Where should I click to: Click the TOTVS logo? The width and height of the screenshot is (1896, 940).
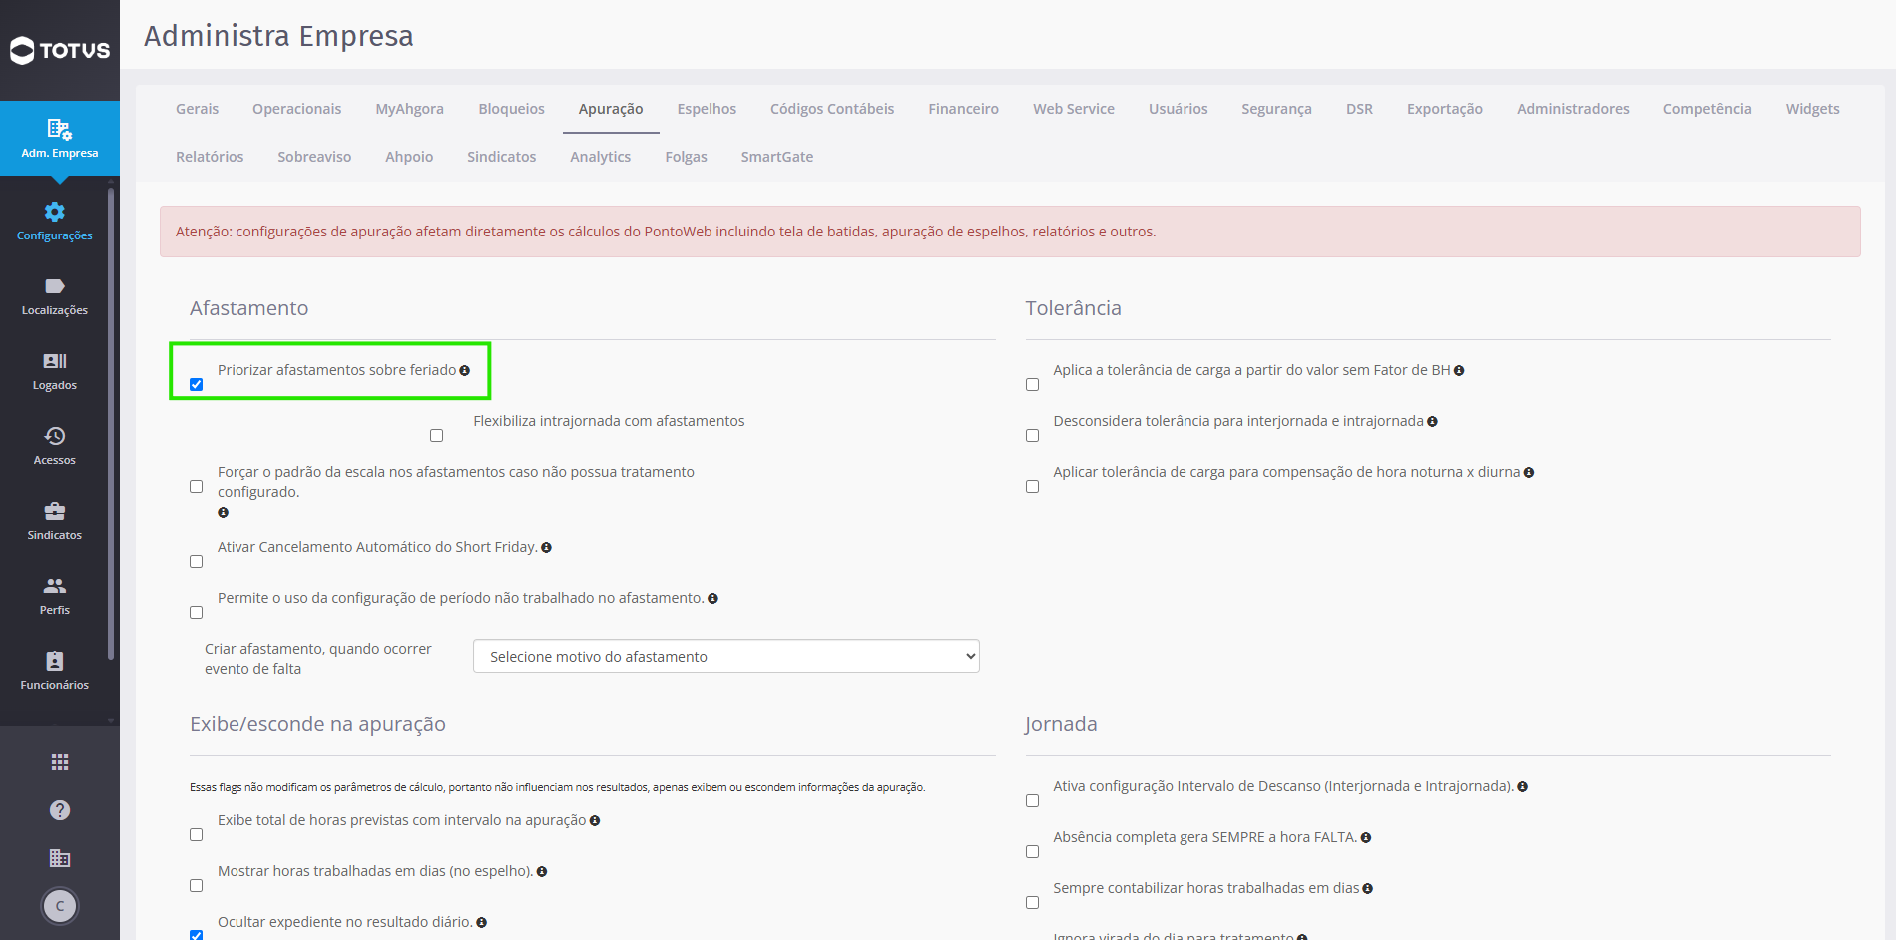[x=60, y=50]
